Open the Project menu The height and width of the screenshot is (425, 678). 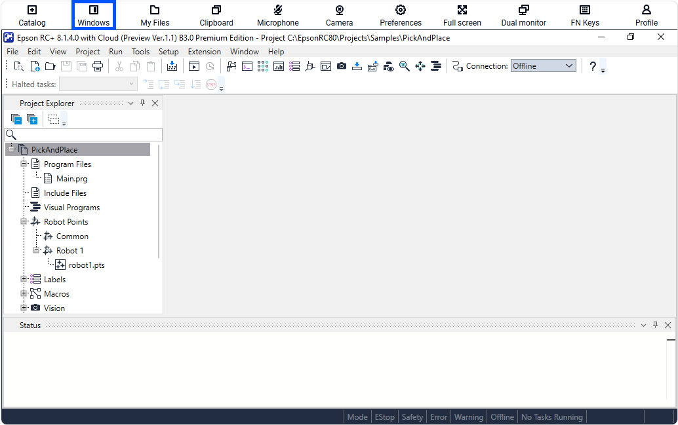[x=88, y=52]
